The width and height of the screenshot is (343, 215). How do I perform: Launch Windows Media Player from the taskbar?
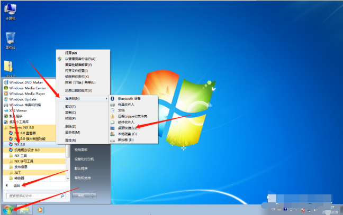40,210
